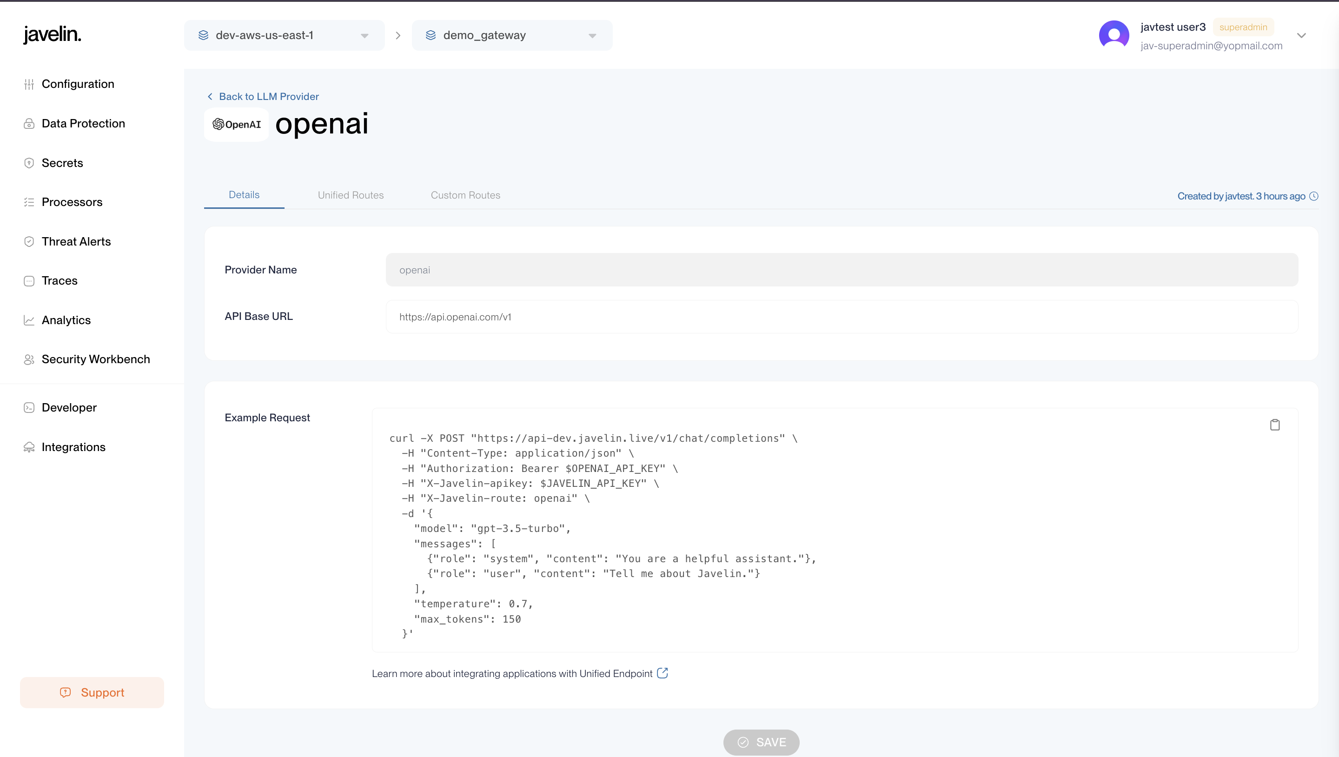Click the layers icon in dev-aws-us-east-1 selector
The height and width of the screenshot is (757, 1339).
click(x=203, y=35)
